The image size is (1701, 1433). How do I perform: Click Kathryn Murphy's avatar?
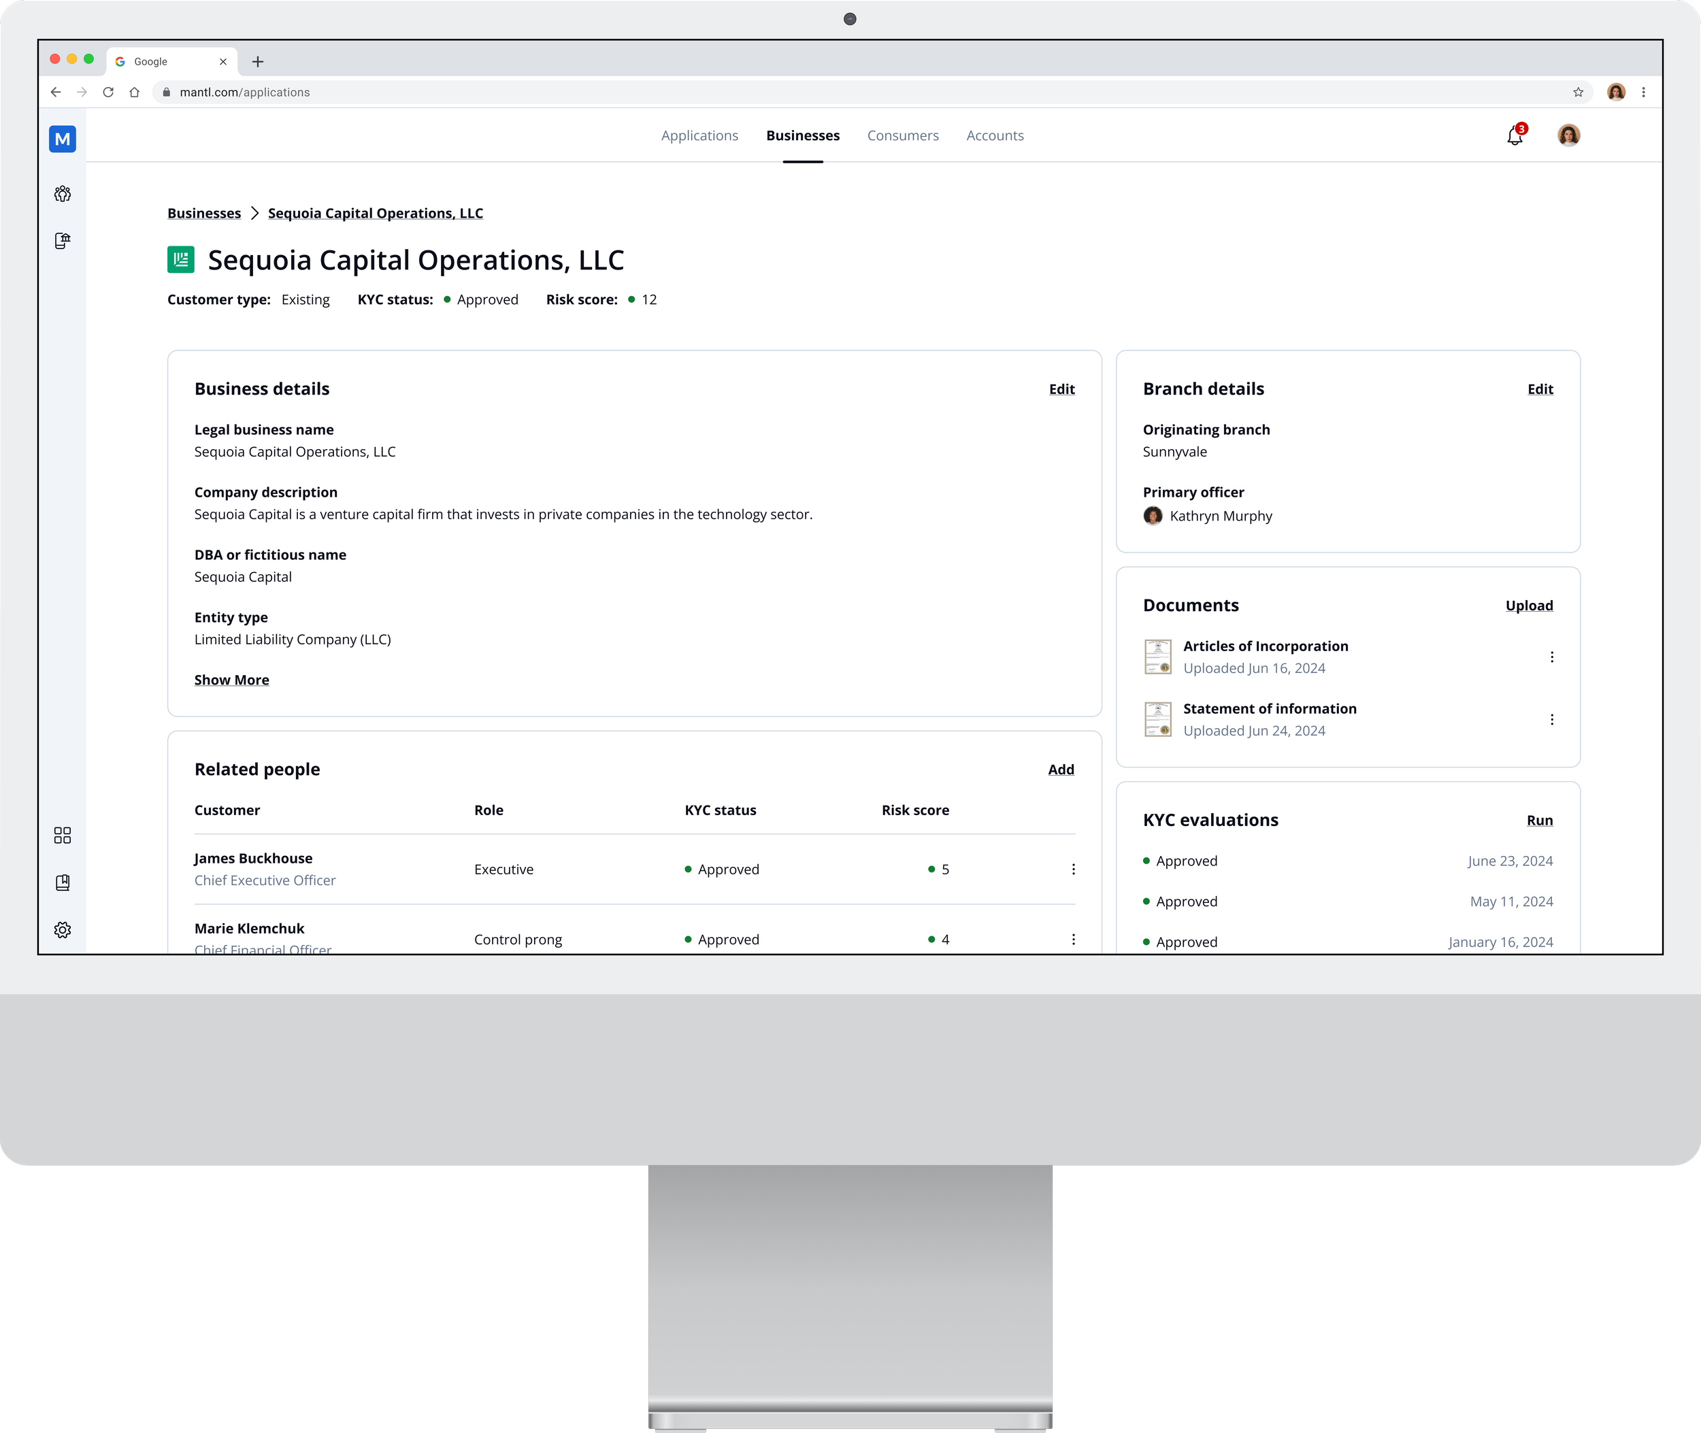pos(1153,516)
